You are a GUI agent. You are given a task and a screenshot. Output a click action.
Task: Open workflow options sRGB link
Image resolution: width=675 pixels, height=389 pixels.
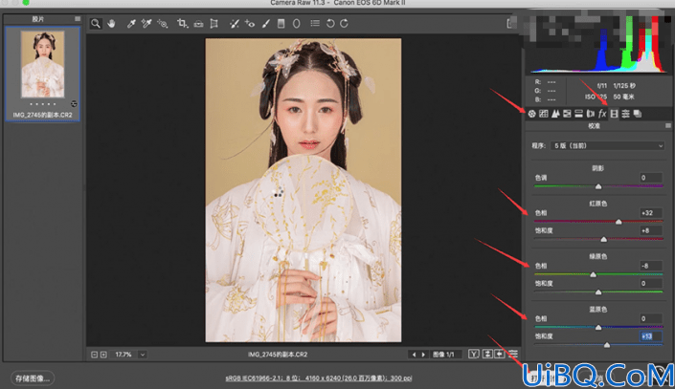(x=319, y=378)
